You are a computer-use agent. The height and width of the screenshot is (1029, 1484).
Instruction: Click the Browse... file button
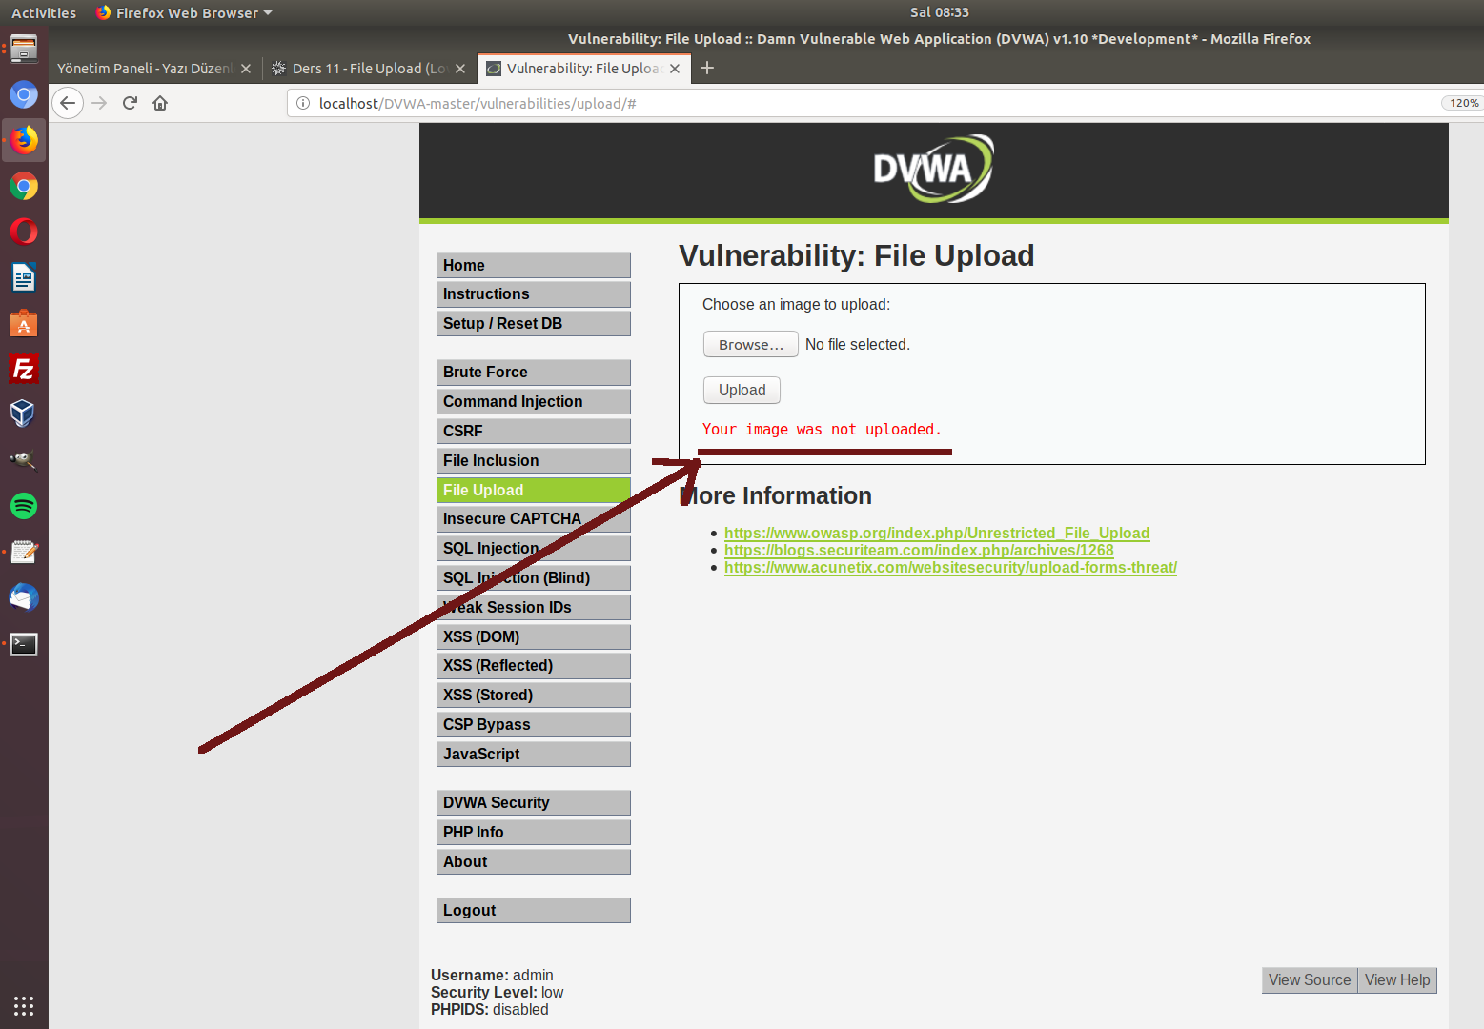point(751,344)
